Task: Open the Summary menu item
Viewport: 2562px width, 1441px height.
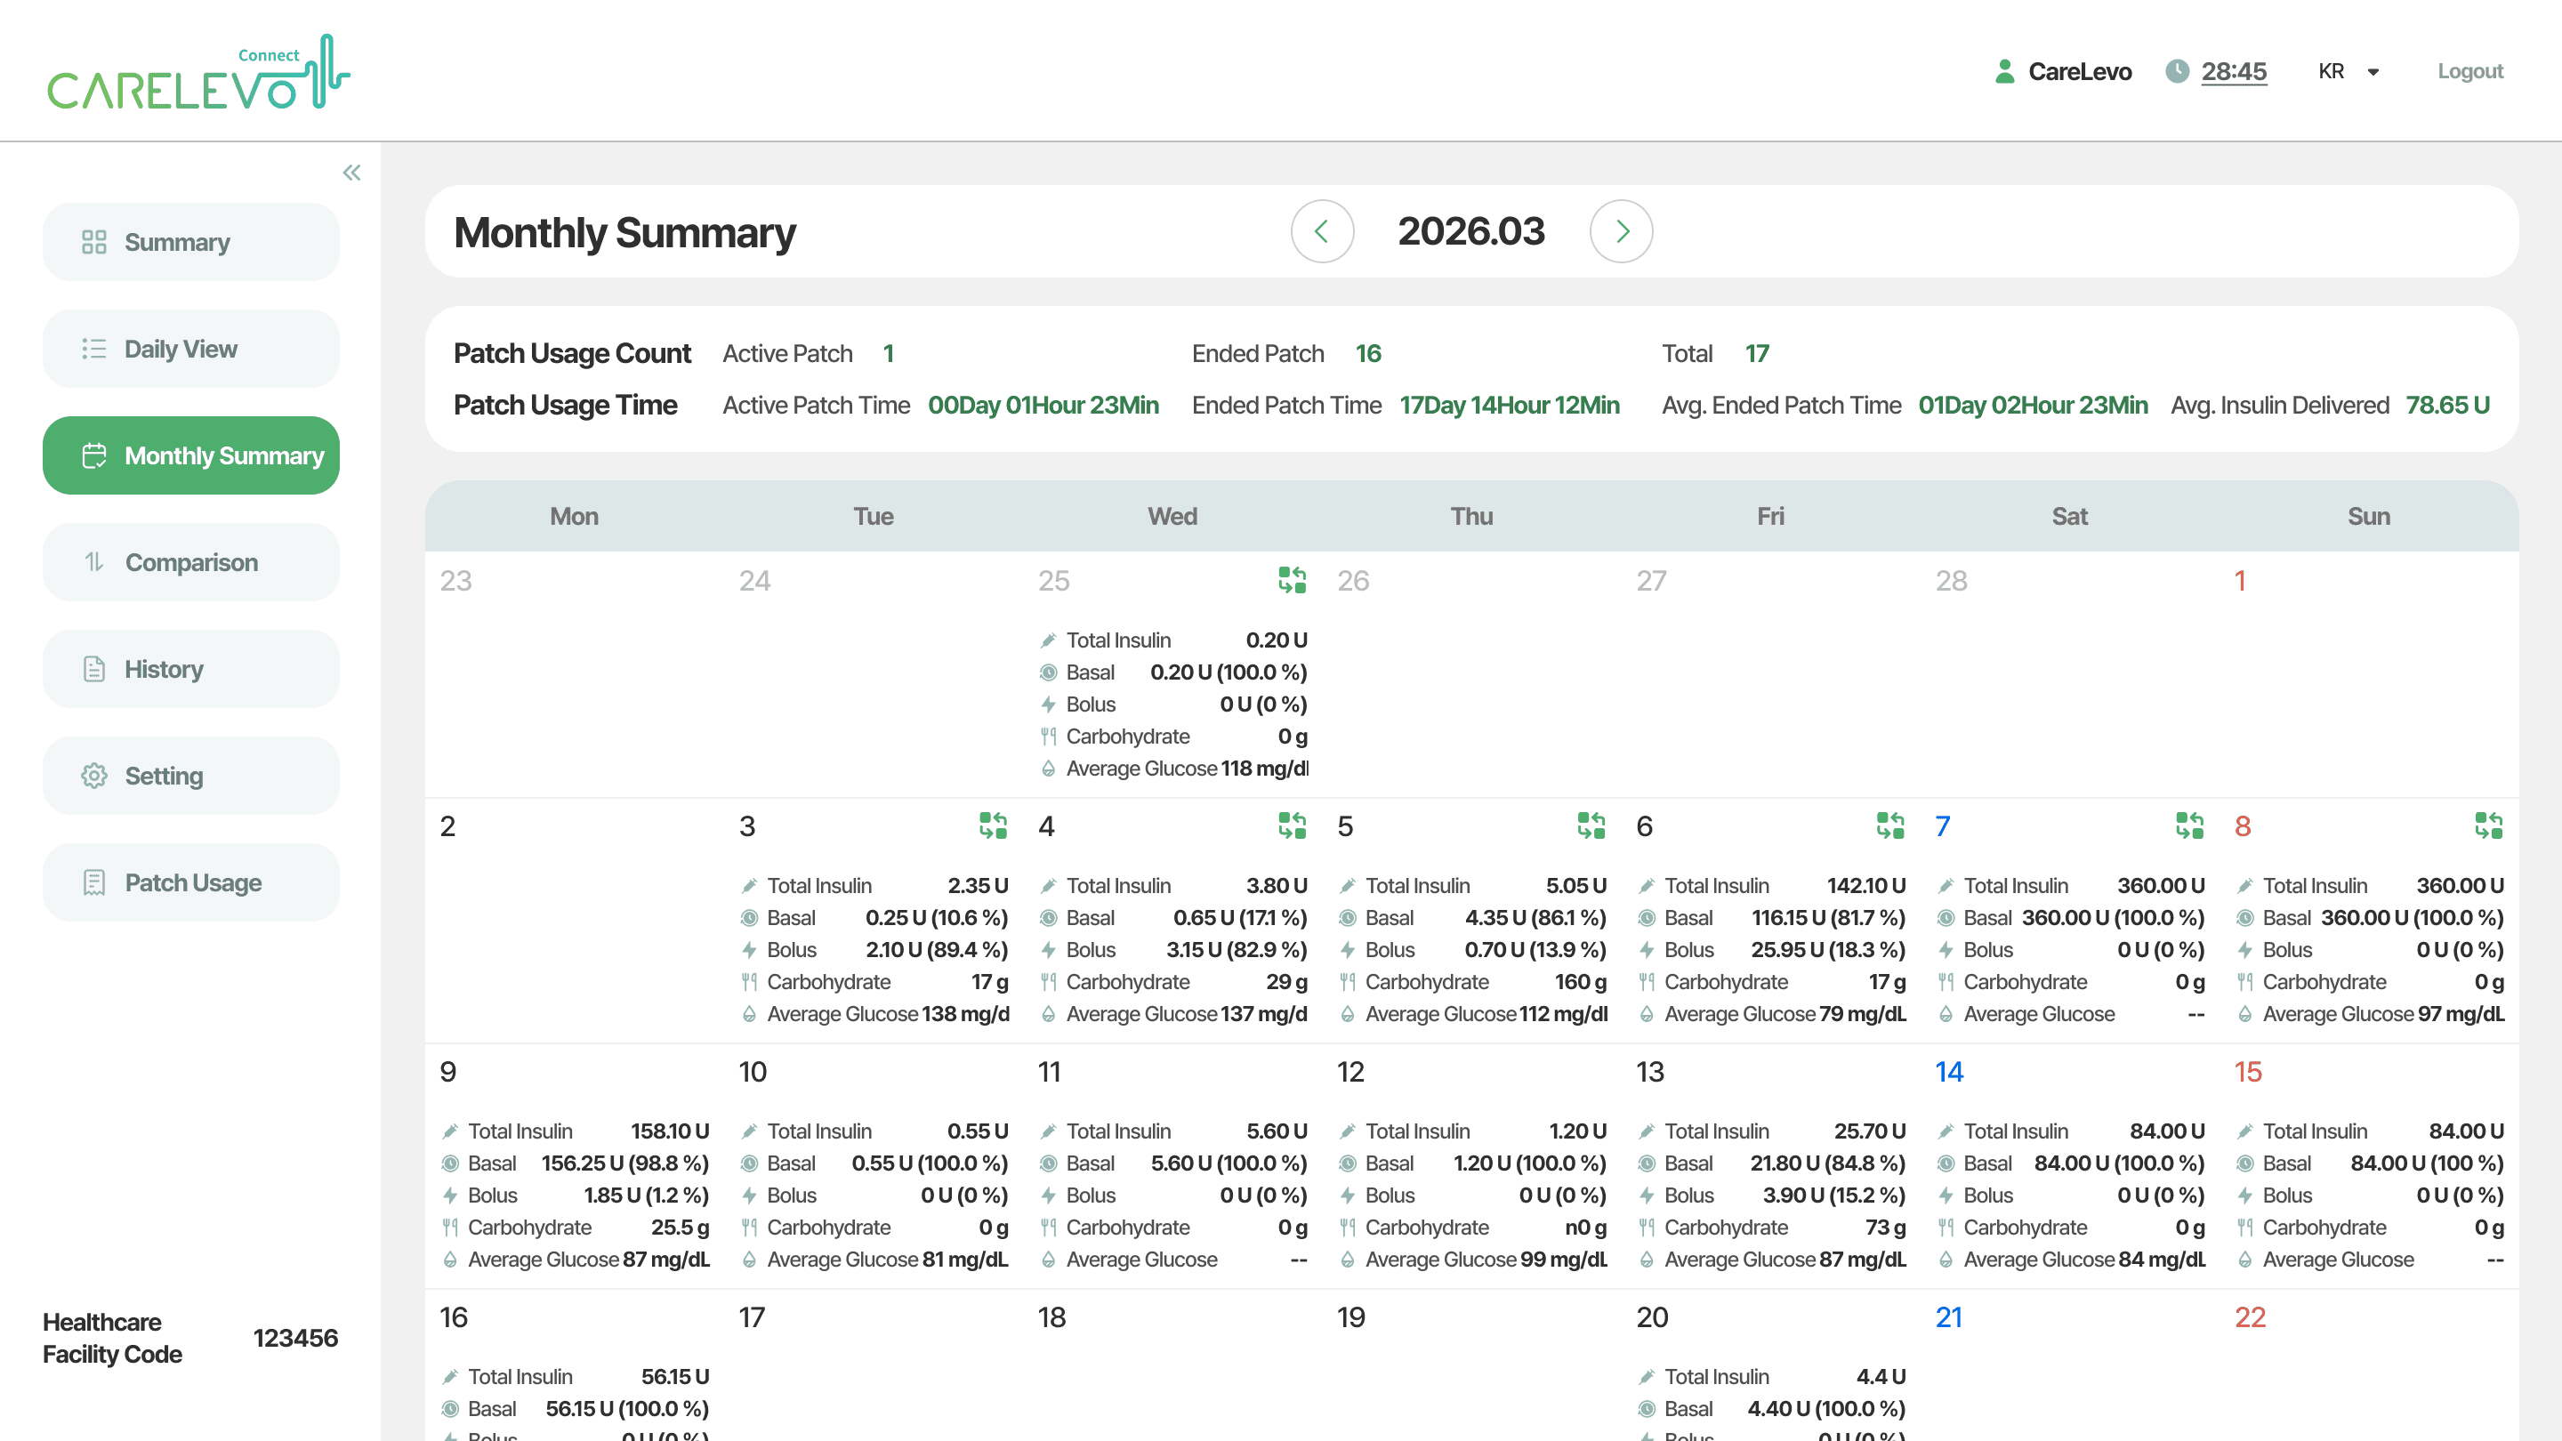Action: coord(191,242)
